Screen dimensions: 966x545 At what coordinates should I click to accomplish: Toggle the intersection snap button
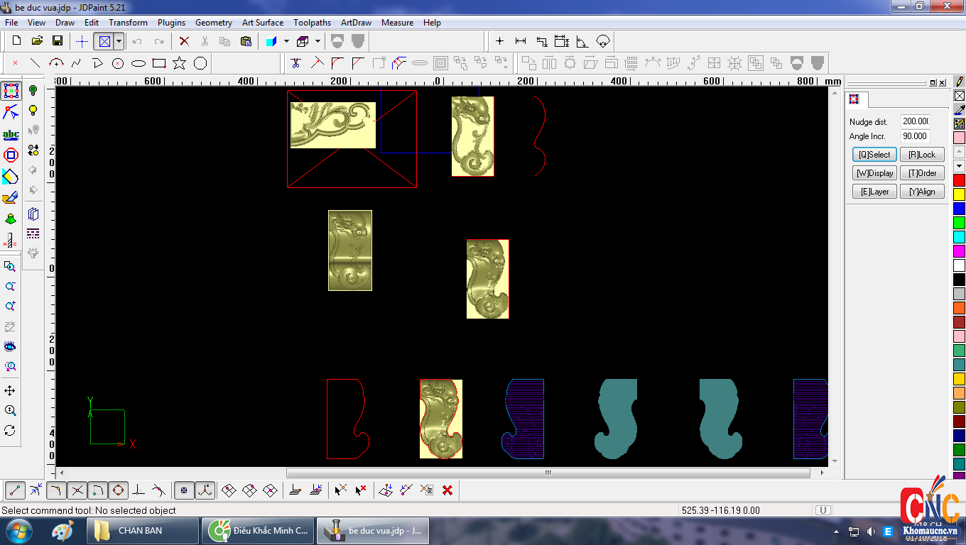77,490
